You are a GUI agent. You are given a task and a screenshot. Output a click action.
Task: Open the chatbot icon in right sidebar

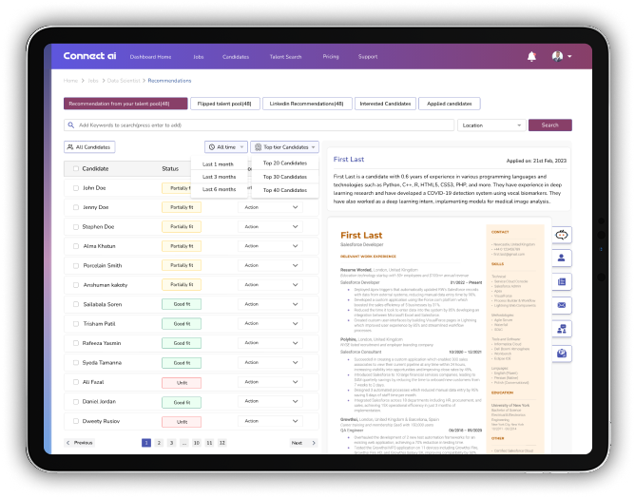[561, 234]
